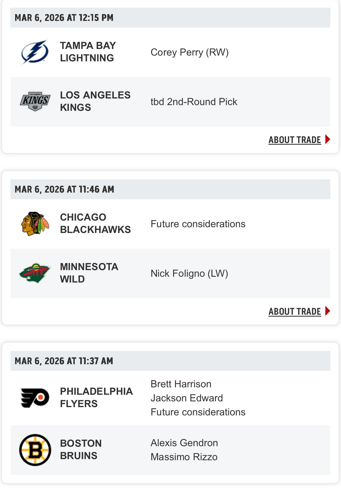Click the Boston Bruins team name
Screen dimensions: 341x488
tap(81, 449)
